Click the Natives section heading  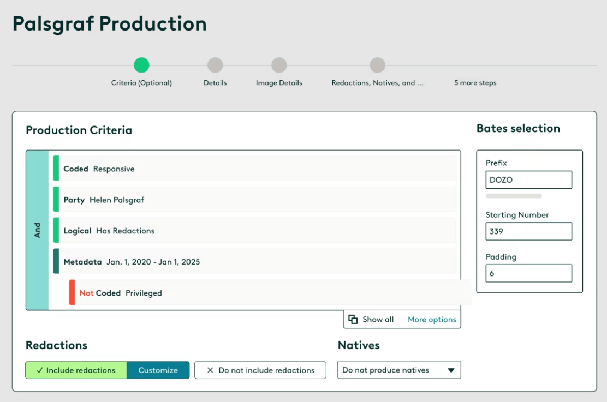[359, 345]
